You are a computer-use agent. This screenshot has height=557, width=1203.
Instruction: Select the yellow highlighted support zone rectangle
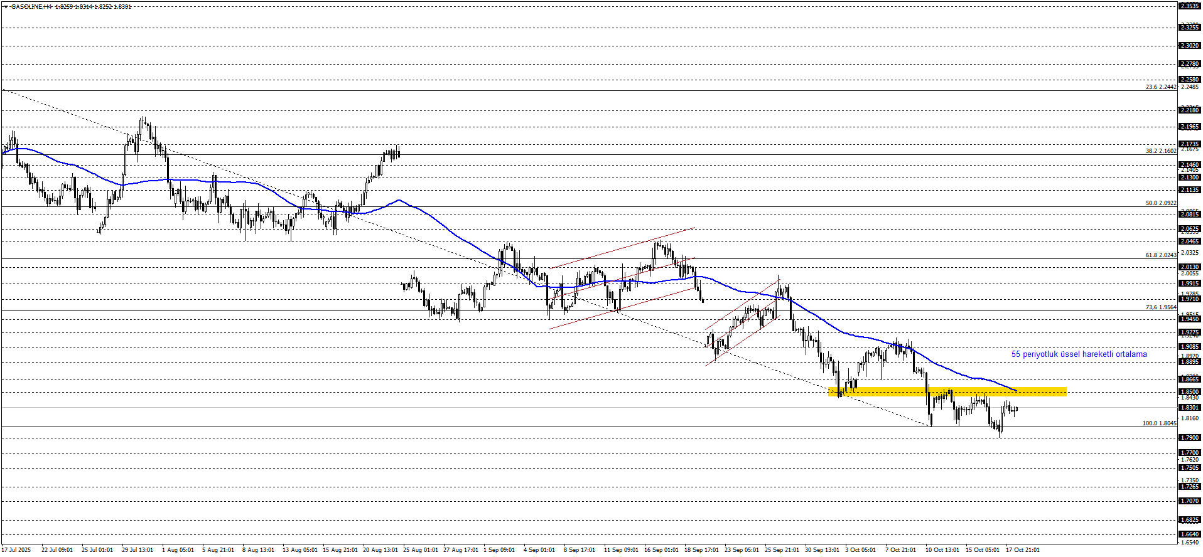947,392
